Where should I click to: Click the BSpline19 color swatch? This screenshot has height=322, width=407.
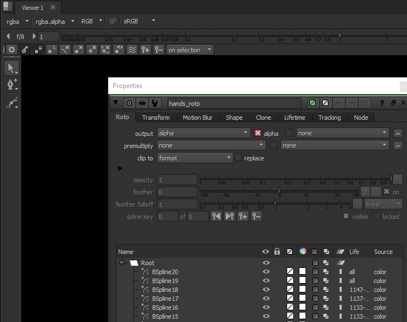tap(303, 281)
